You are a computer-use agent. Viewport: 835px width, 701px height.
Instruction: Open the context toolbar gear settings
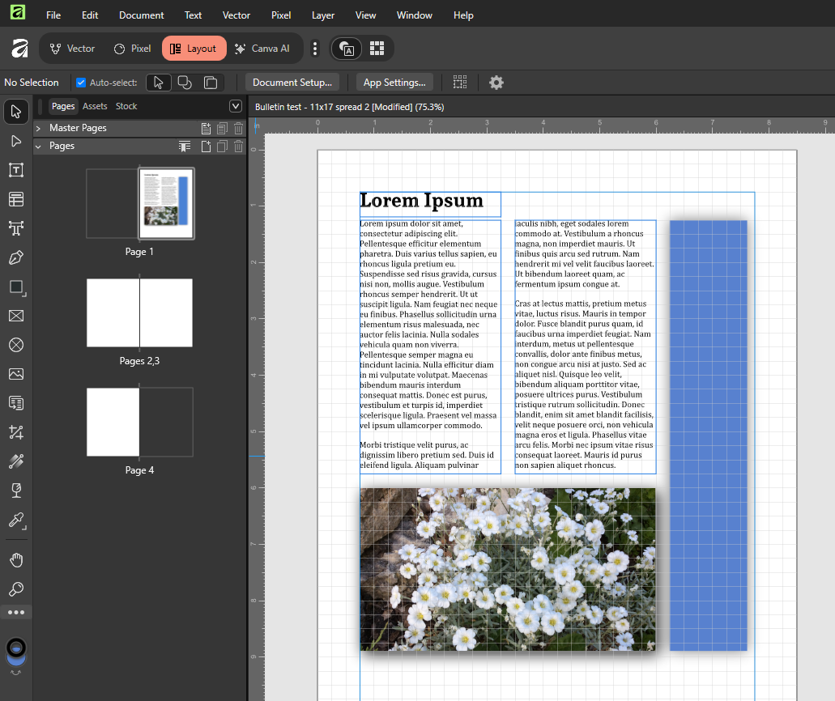click(496, 83)
